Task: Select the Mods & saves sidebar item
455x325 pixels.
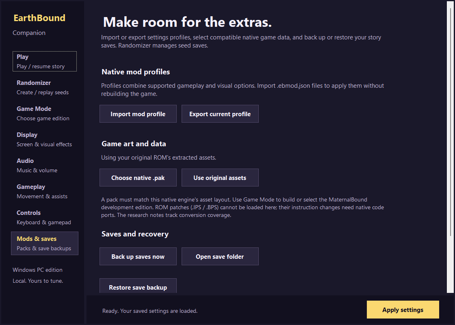Action: click(45, 243)
